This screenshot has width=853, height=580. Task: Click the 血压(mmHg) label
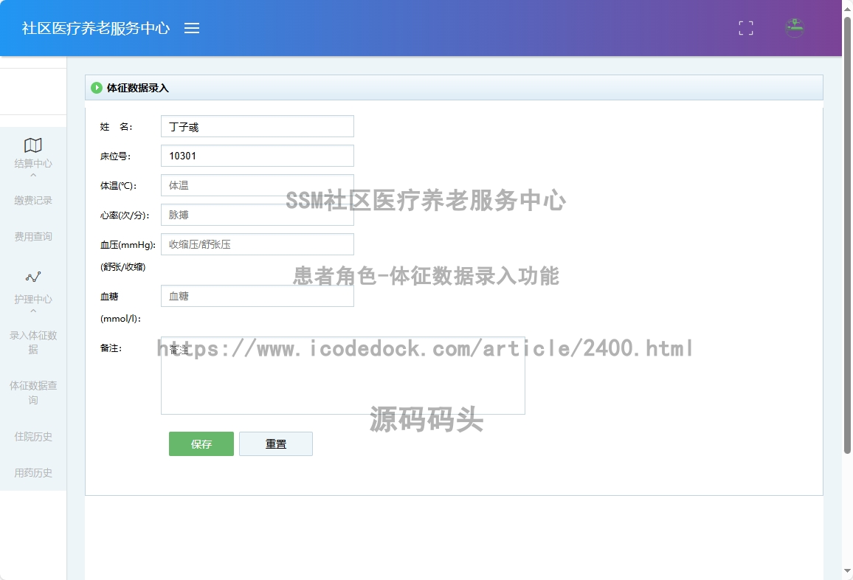click(128, 245)
